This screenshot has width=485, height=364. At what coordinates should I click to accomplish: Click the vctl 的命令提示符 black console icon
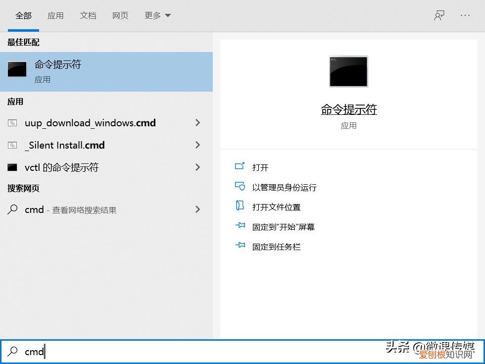coord(13,167)
